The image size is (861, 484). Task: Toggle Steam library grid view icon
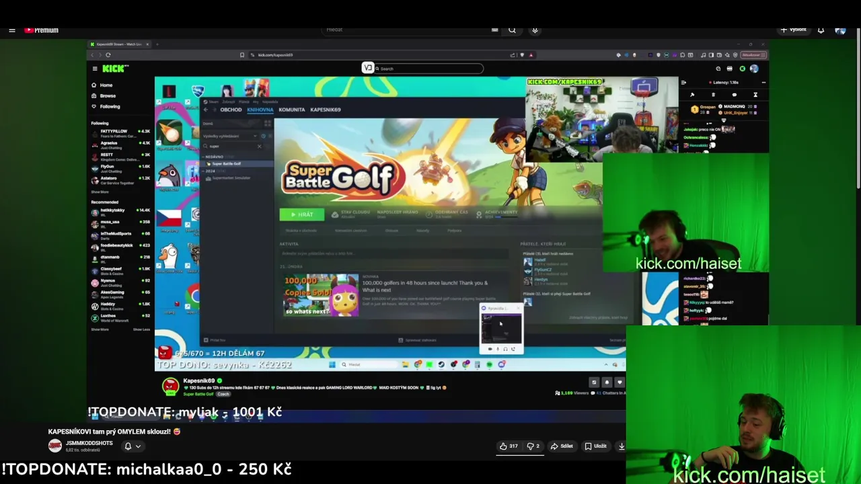268,124
